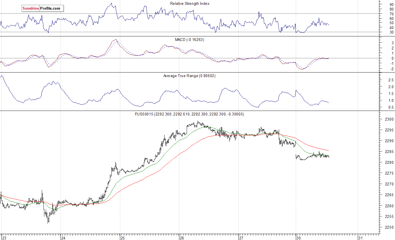Select the Relative Strength Index title
The width and height of the screenshot is (395, 240).
(190, 3)
